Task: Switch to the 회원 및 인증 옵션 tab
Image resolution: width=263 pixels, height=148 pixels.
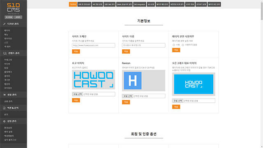Action: click(84, 5)
